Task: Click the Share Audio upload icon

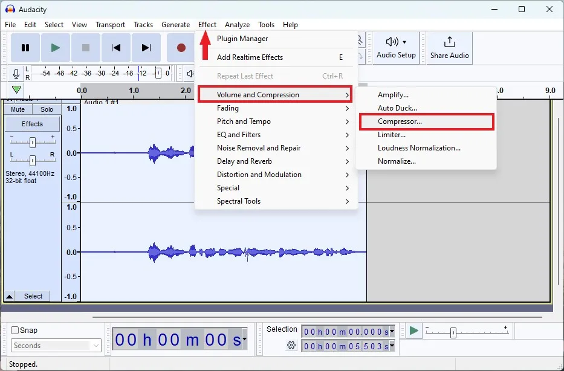Action: [x=449, y=48]
